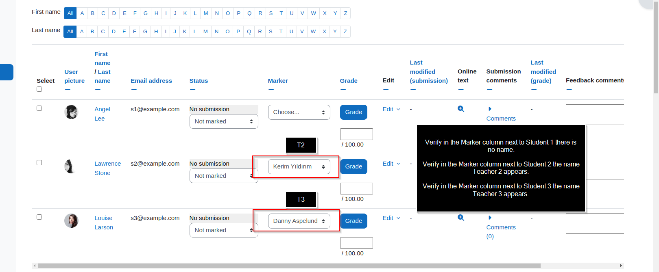Image resolution: width=659 pixels, height=272 pixels.
Task: Filter first name by letter A
Action: coord(82,13)
